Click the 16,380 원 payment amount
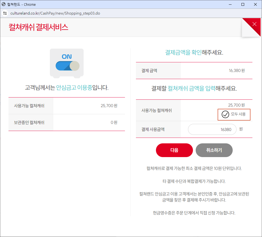 (237, 71)
